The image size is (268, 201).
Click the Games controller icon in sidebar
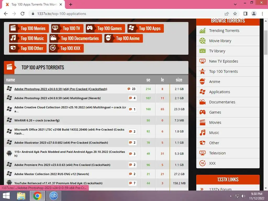point(203,112)
